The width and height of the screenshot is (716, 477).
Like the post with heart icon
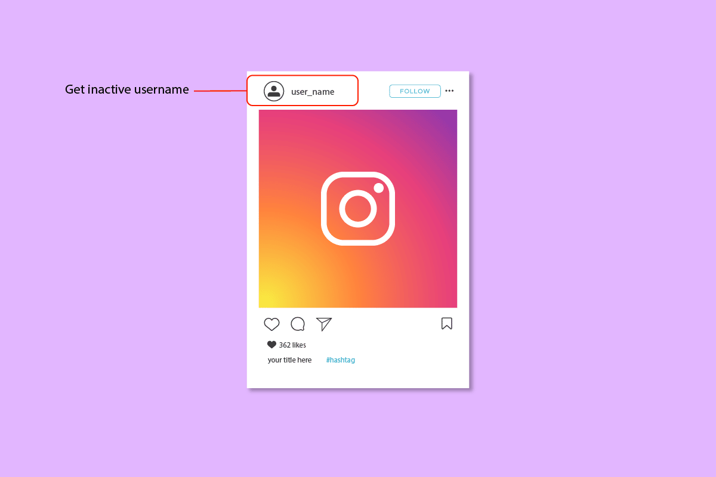coord(271,324)
